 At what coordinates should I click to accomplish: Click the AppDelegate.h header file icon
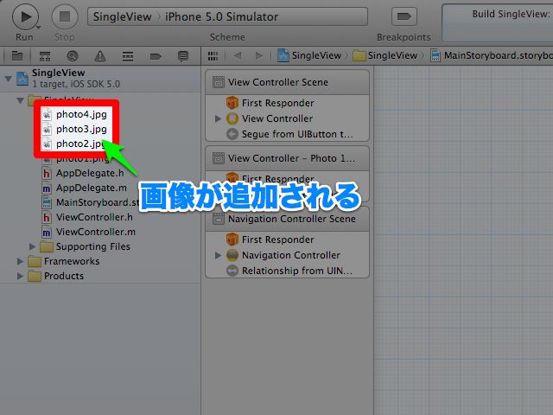pos(46,173)
